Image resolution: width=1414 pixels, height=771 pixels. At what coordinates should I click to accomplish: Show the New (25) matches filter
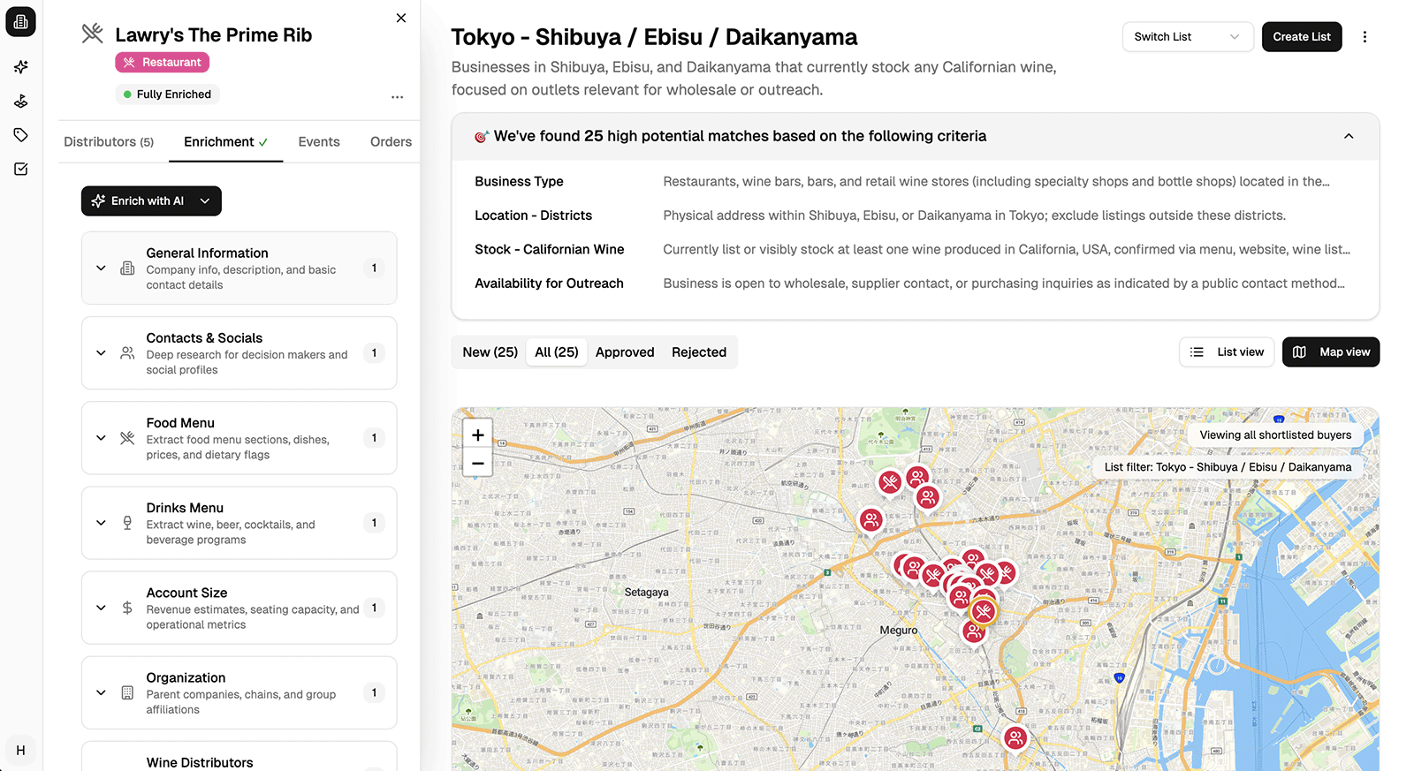point(490,352)
